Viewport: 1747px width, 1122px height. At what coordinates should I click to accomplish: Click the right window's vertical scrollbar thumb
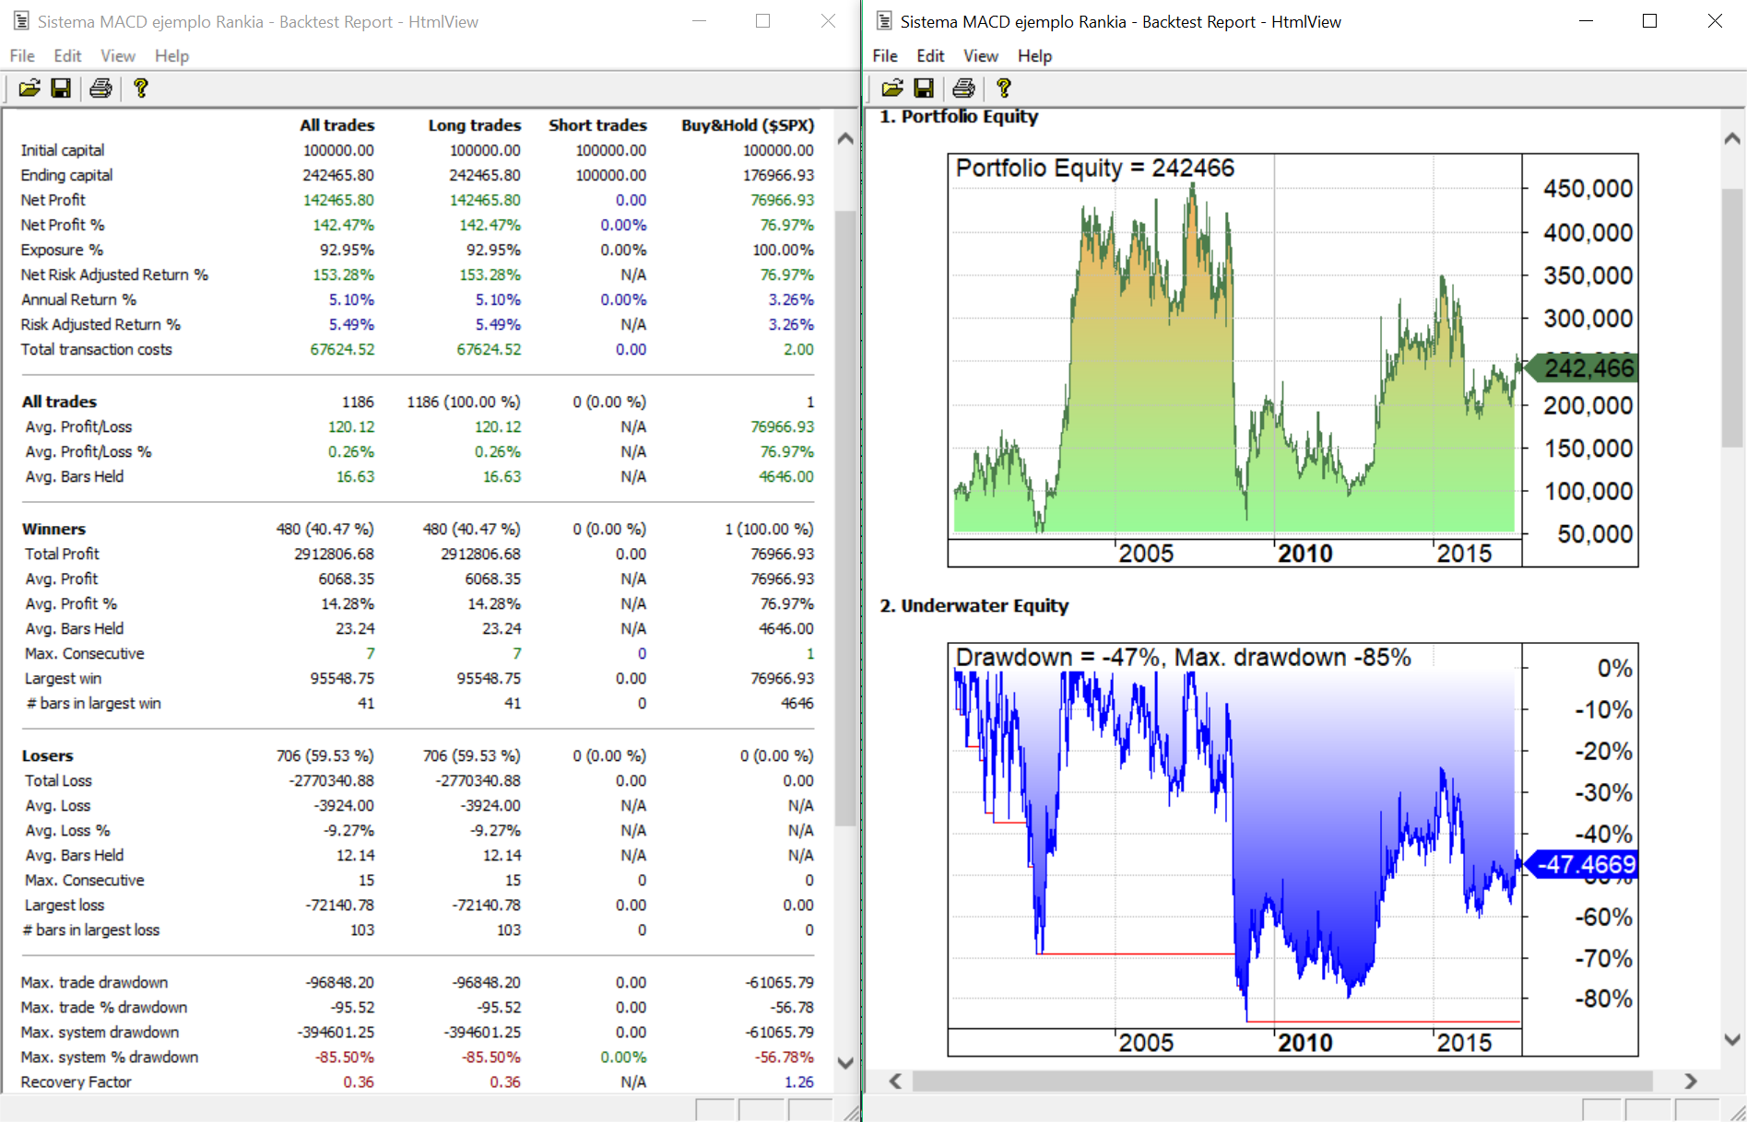[x=1732, y=318]
